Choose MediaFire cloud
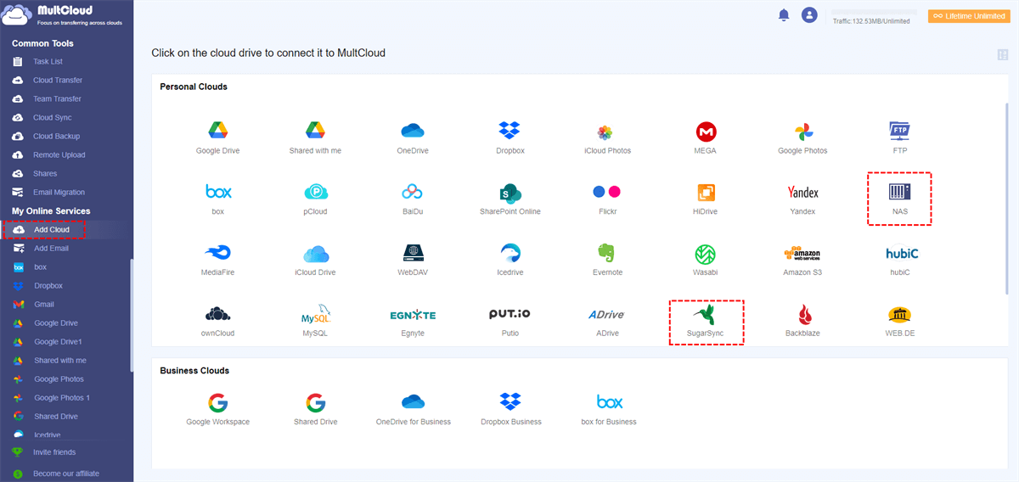Image resolution: width=1019 pixels, height=482 pixels. click(x=218, y=252)
